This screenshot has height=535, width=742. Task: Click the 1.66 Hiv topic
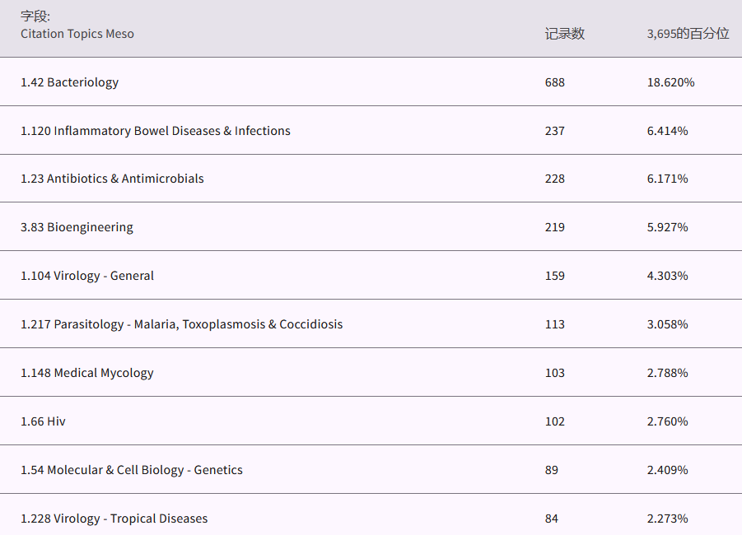pos(43,421)
